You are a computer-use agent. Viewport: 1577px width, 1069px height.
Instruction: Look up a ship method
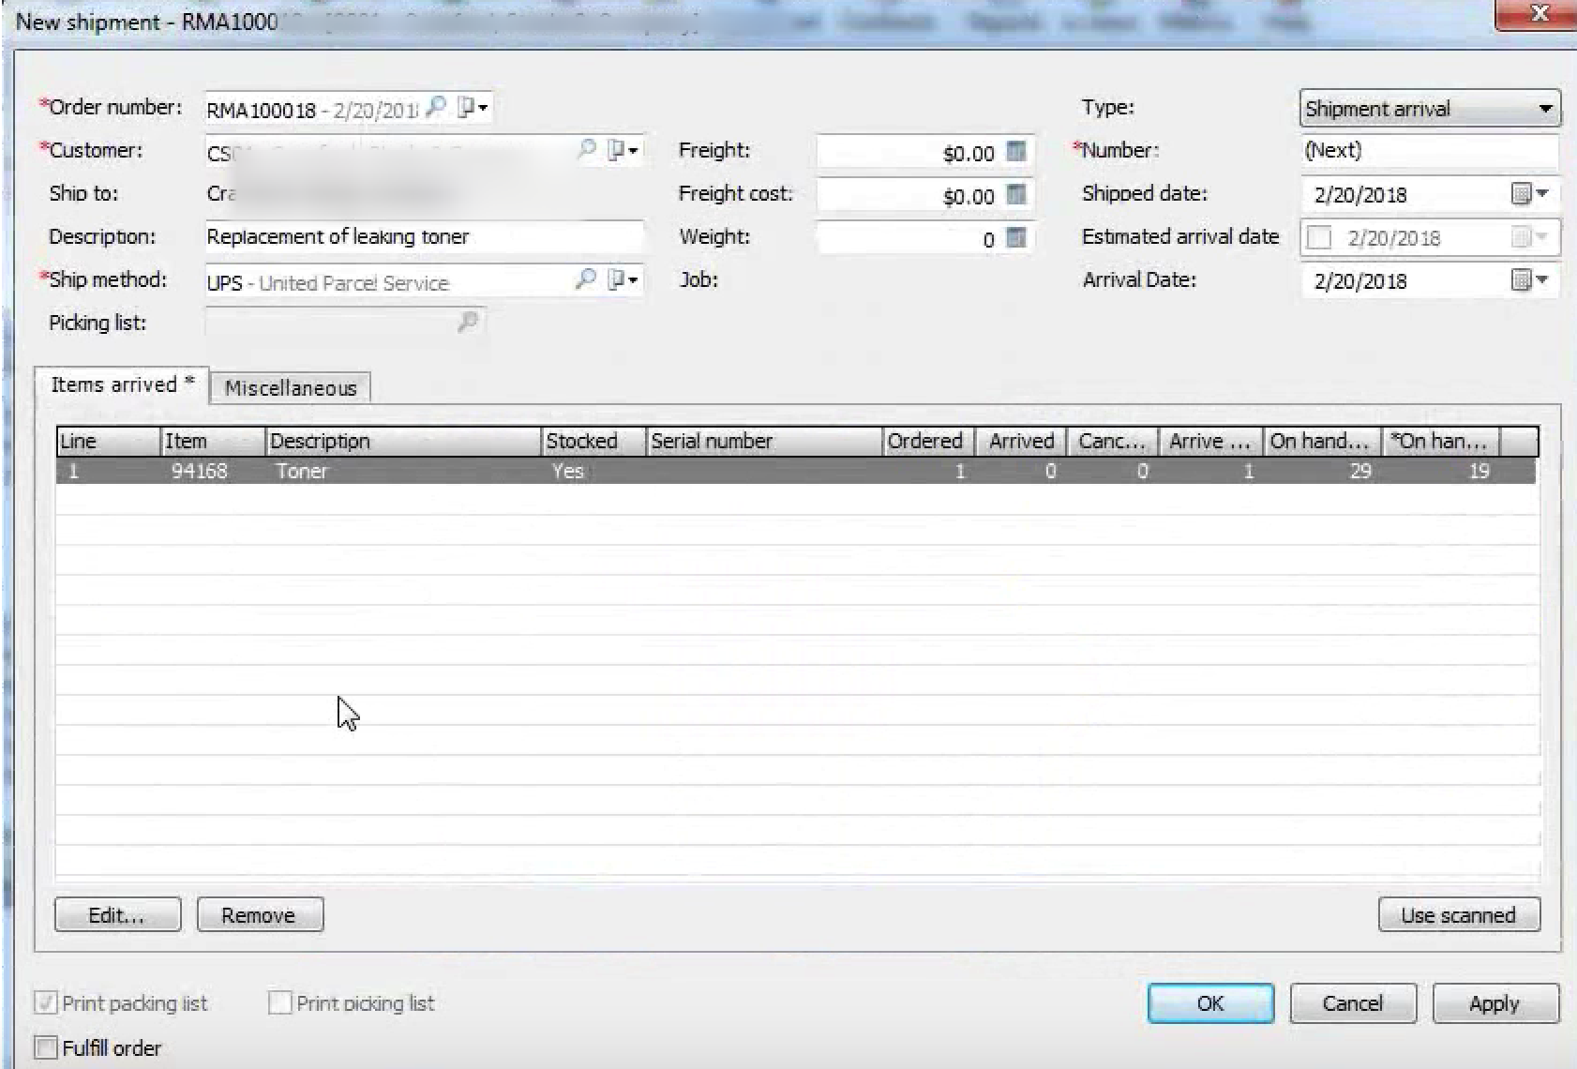pos(586,279)
